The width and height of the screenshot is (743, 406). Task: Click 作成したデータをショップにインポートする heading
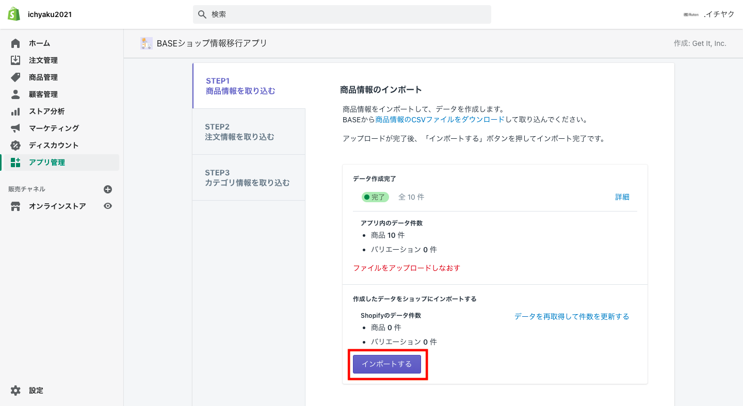tap(415, 299)
